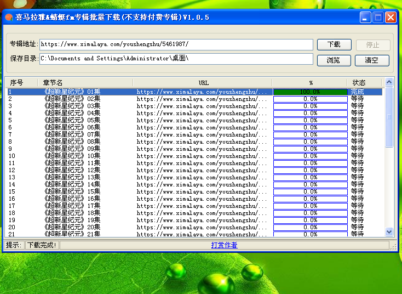The height and width of the screenshot is (294, 402).
Task: Open the 打赏作者 donate link
Action: pyautogui.click(x=224, y=245)
